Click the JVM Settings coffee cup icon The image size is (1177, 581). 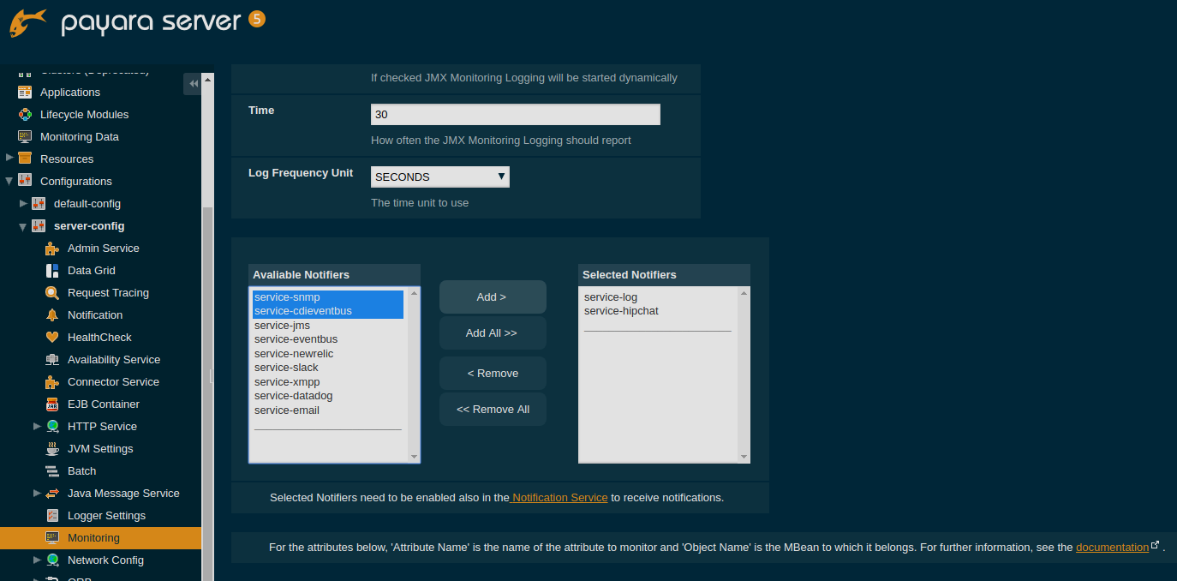pos(52,449)
